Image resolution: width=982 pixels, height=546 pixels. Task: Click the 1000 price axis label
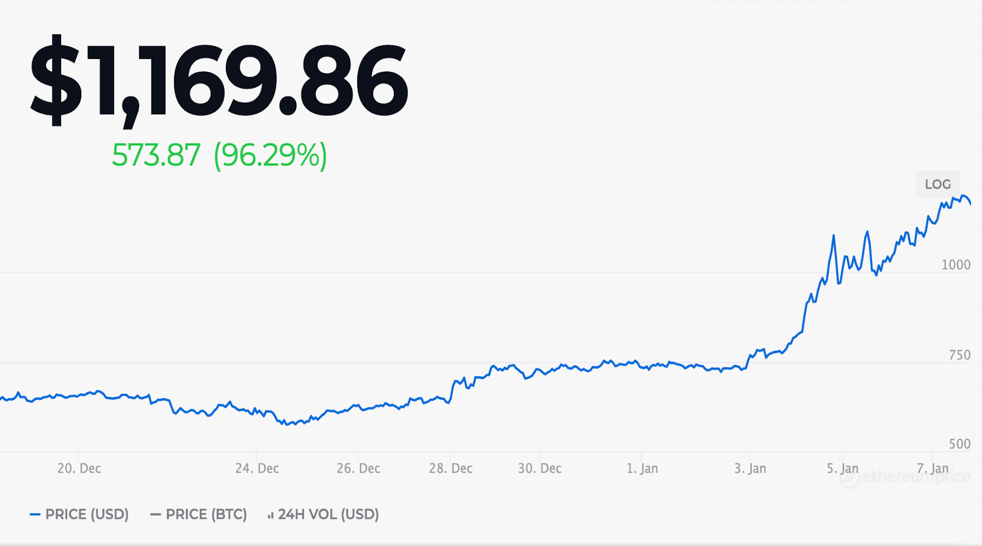(956, 265)
